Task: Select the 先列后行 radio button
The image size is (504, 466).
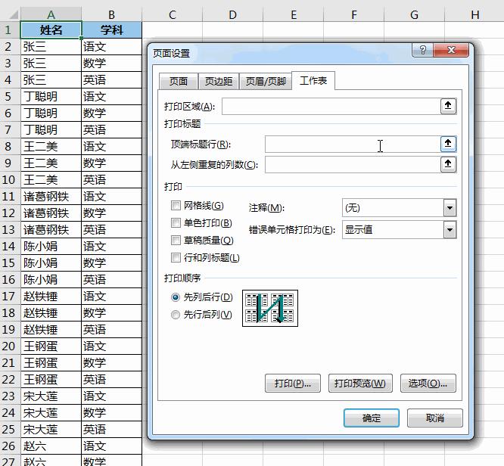Action: 176,297
